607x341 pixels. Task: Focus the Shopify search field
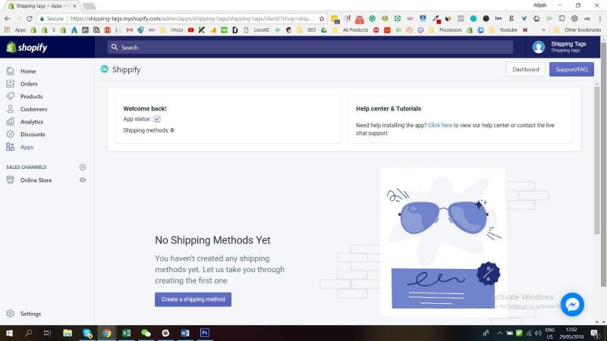pyautogui.click(x=310, y=47)
